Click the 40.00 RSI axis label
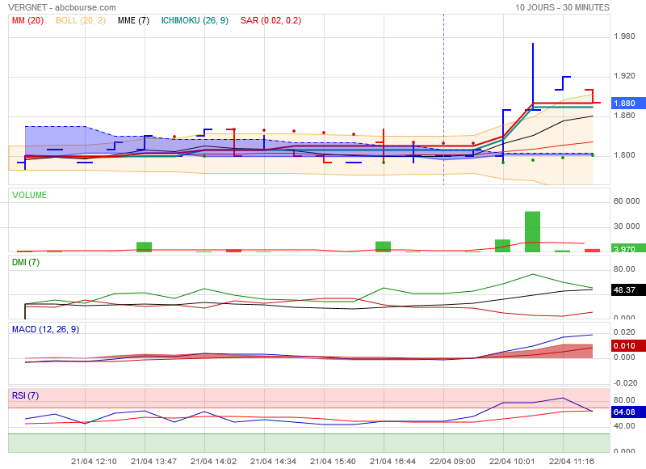The height and width of the screenshot is (469, 646). (x=624, y=425)
